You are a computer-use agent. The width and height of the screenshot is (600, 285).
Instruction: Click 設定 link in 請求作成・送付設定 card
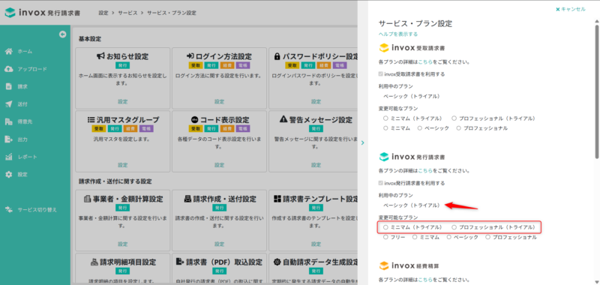(x=219, y=244)
